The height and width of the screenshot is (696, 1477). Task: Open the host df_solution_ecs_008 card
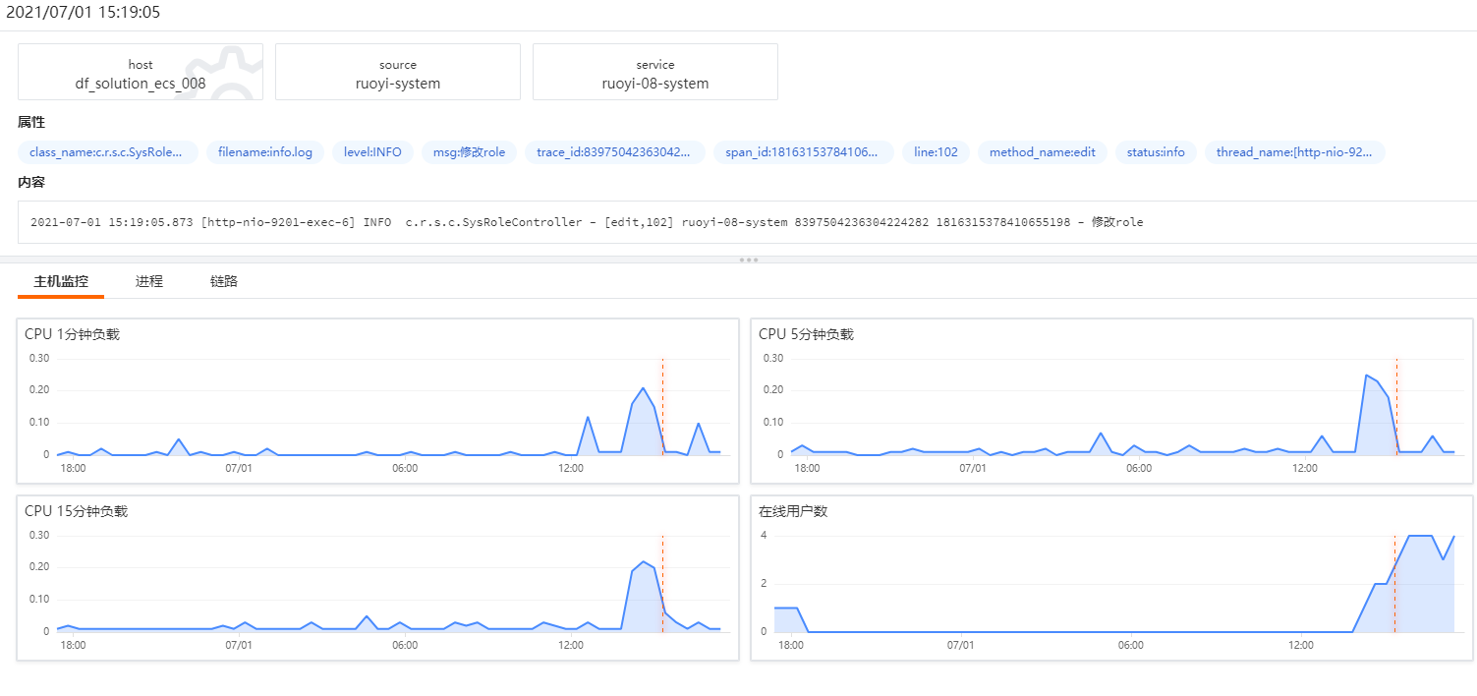141,72
